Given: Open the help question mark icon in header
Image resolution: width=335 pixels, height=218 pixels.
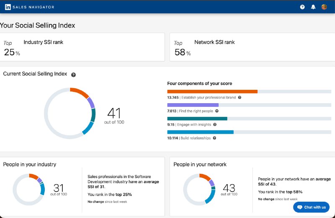Looking at the screenshot, I should click(x=302, y=7).
